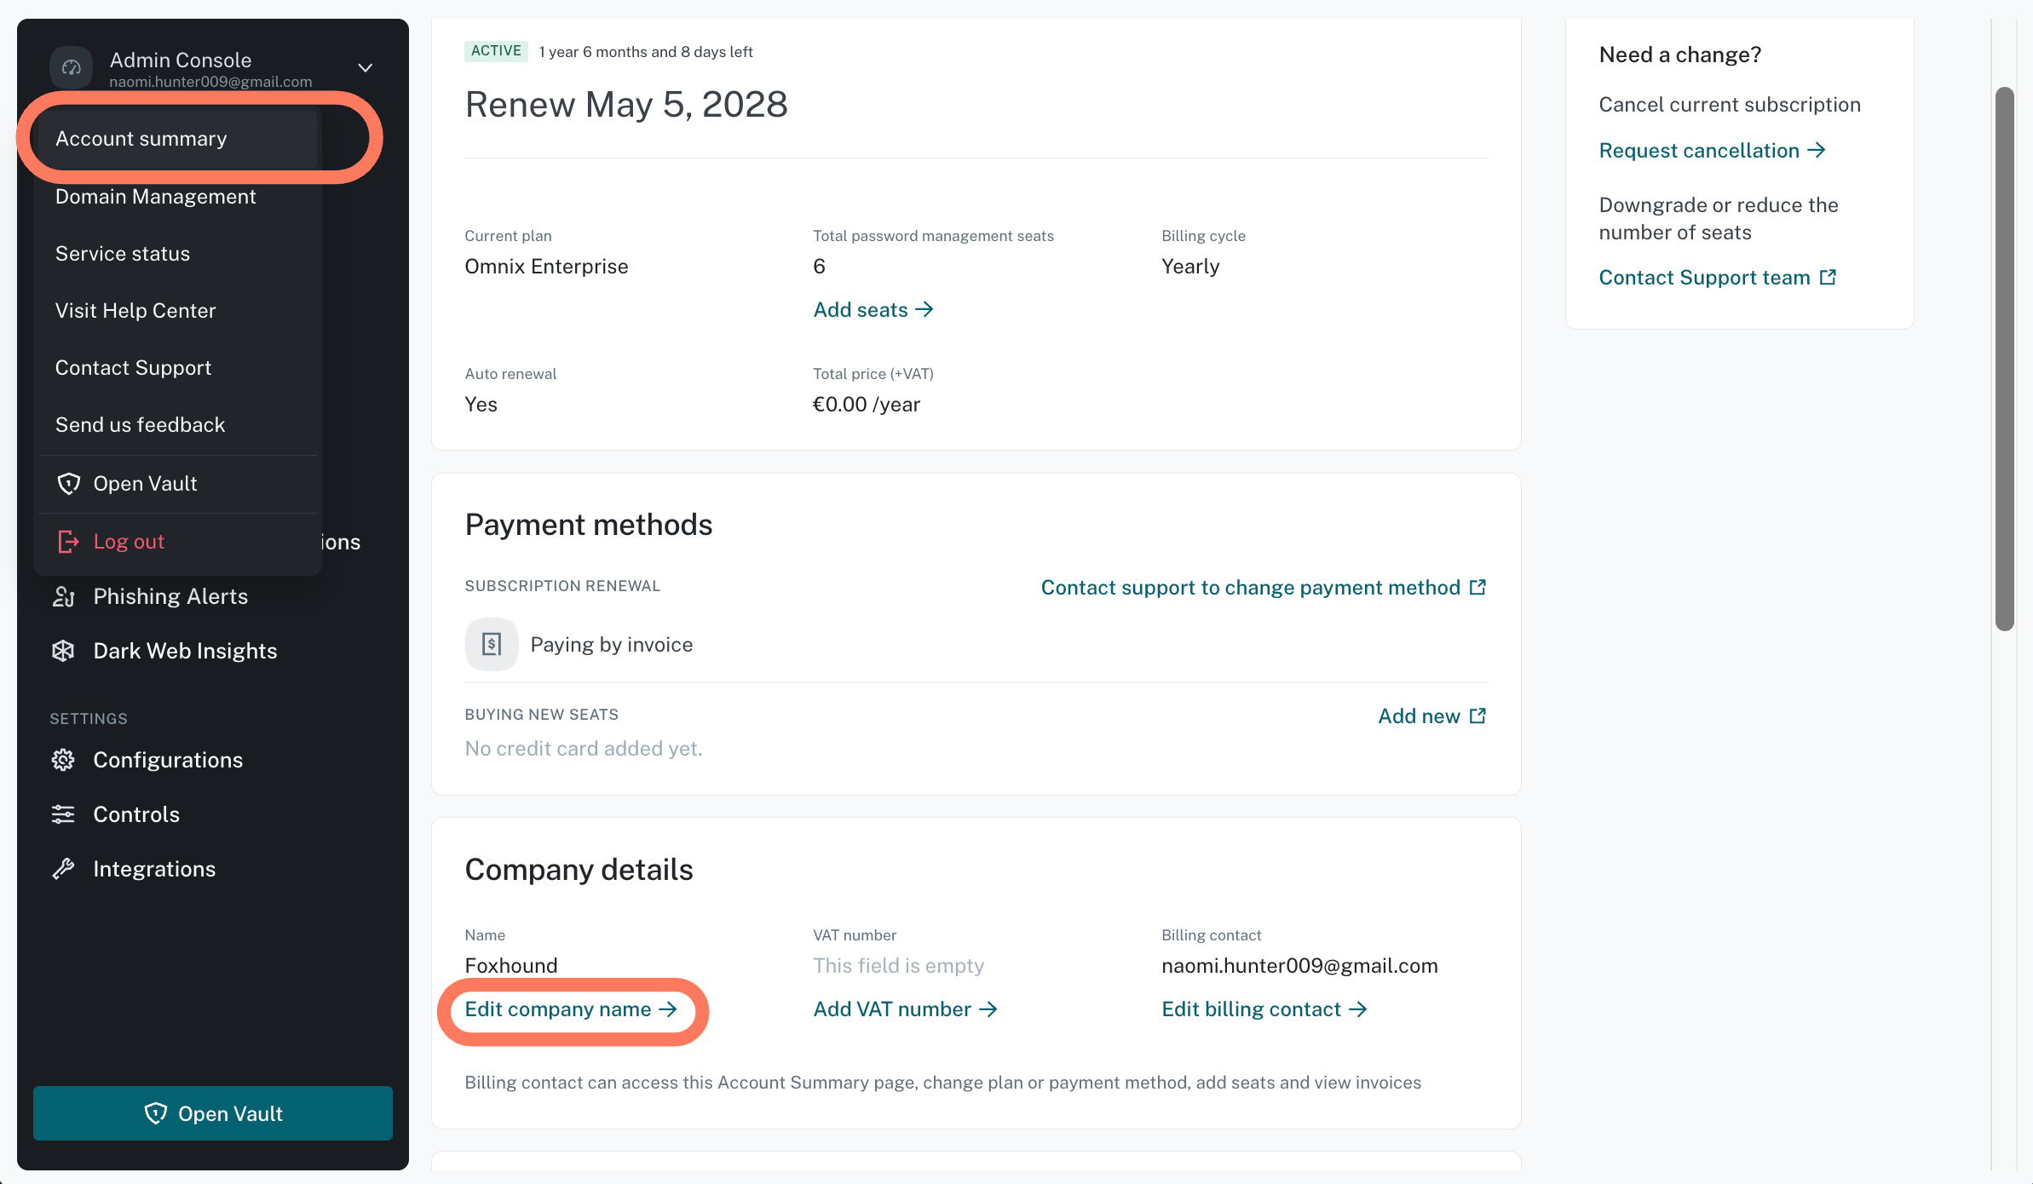2033x1184 pixels.
Task: Click Request cancellation link
Action: [1712, 151]
